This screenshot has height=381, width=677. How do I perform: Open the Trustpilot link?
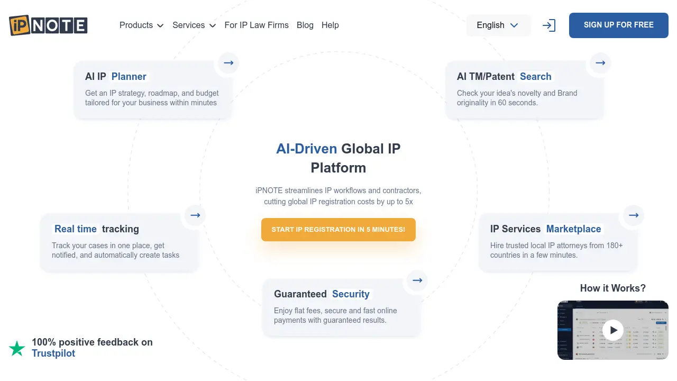click(x=53, y=353)
